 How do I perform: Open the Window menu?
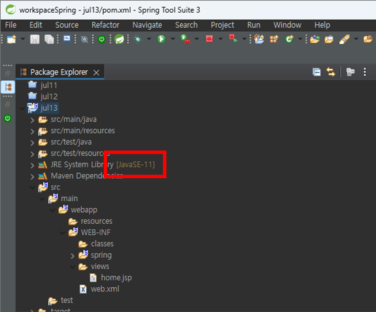click(x=287, y=25)
